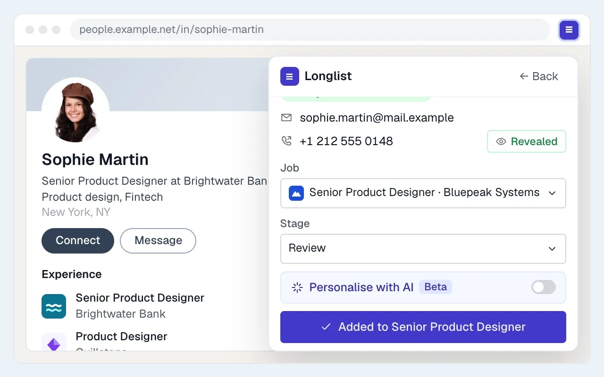Image resolution: width=604 pixels, height=377 pixels.
Task: Open Sophie Martin's profile photo
Action: 75,111
